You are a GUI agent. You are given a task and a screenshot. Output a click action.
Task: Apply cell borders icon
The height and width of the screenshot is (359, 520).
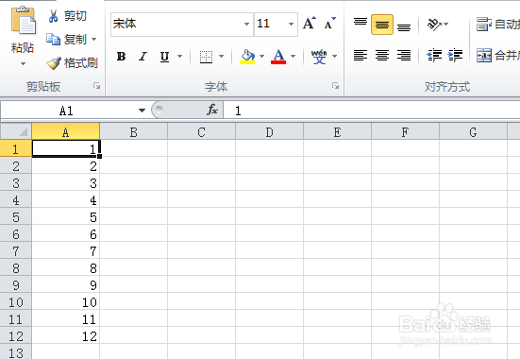pyautogui.click(x=206, y=57)
